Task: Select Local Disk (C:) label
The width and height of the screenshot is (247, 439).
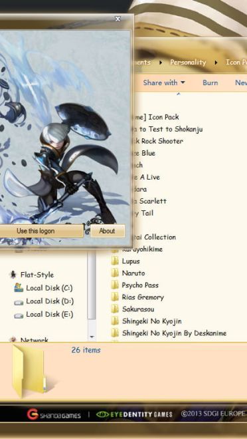Action: [x=49, y=288]
